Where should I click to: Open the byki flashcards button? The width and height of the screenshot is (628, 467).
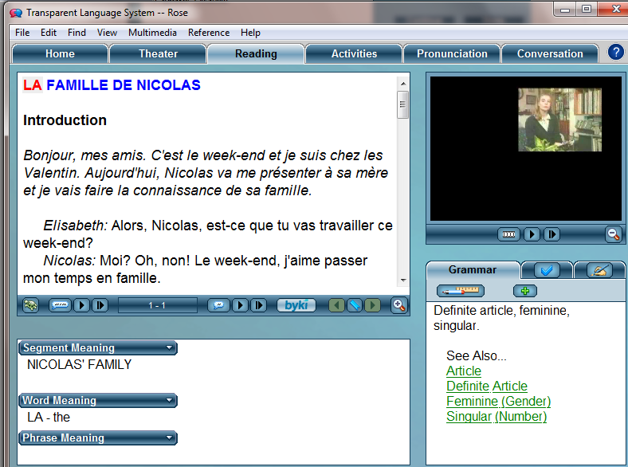[x=296, y=305]
